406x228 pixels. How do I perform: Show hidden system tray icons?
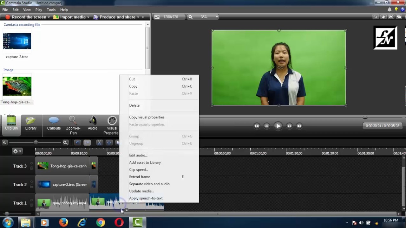[x=347, y=223]
